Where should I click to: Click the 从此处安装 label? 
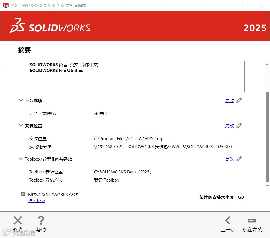pos(41,147)
